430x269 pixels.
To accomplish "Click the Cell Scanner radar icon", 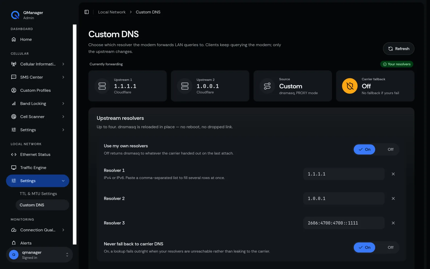I will 14,117.
